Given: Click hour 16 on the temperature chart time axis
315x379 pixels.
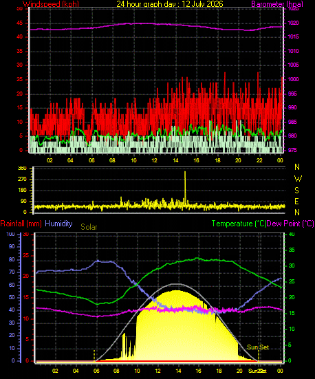Looking at the screenshot, I should tap(199, 371).
